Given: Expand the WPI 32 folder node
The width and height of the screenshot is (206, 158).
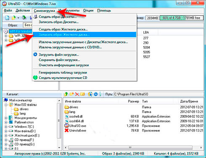Looking at the screenshot, I should pyautogui.click(x=6, y=36).
